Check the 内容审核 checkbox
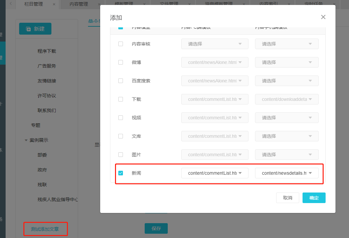Screen dimensions: 349x238 tap(121, 44)
